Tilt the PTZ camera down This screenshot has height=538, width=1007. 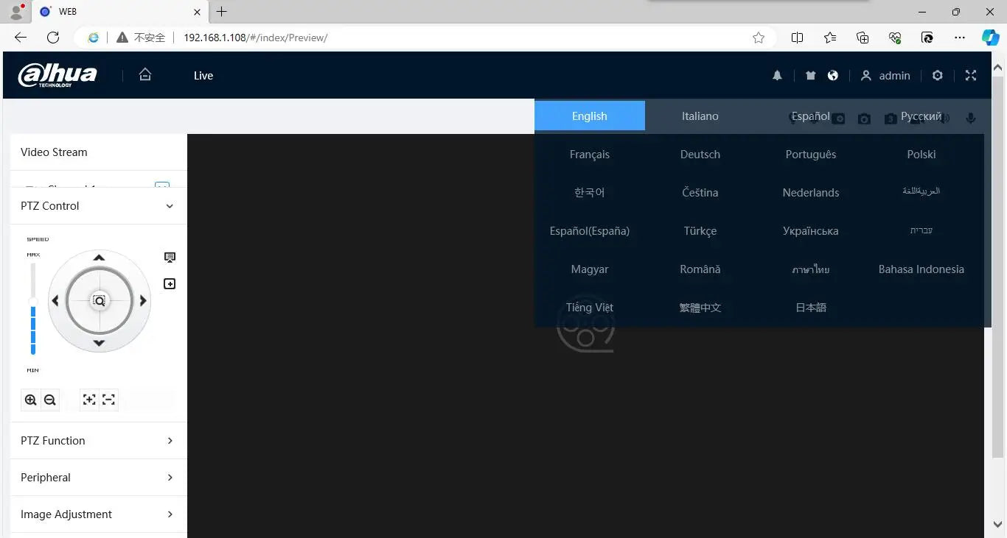pyautogui.click(x=99, y=343)
